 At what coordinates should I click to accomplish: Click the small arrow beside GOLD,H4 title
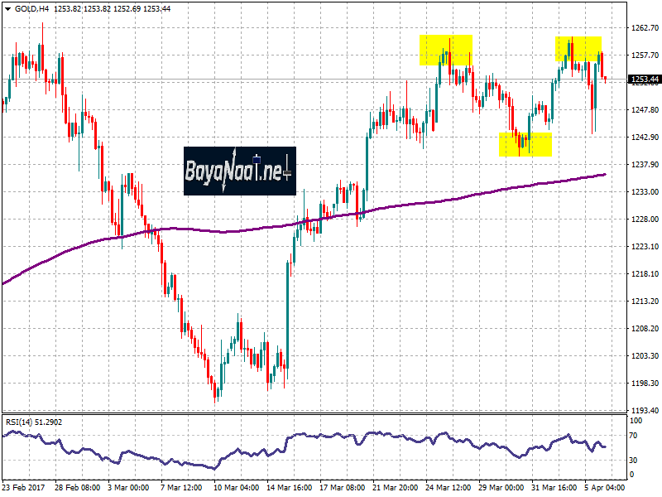point(6,8)
